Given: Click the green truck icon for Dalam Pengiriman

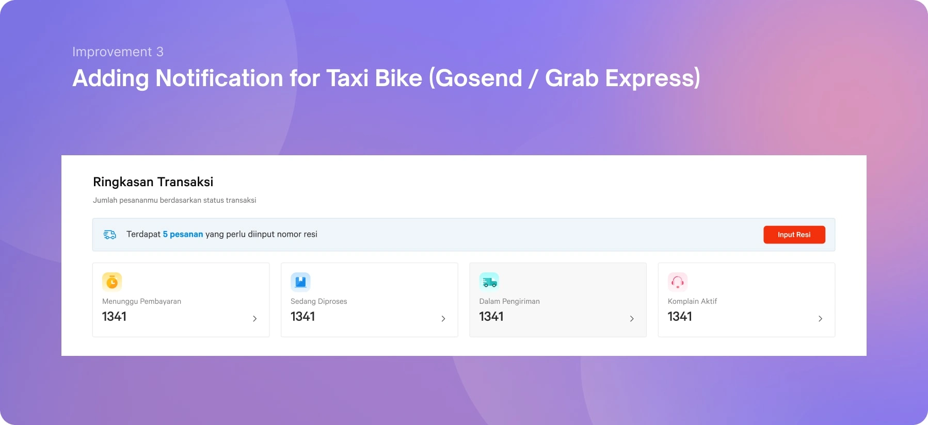Looking at the screenshot, I should click(x=489, y=282).
